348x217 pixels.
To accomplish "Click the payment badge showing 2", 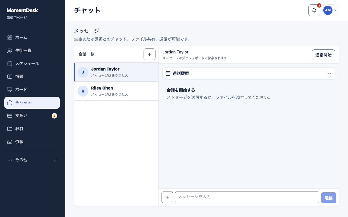I will pos(54,116).
